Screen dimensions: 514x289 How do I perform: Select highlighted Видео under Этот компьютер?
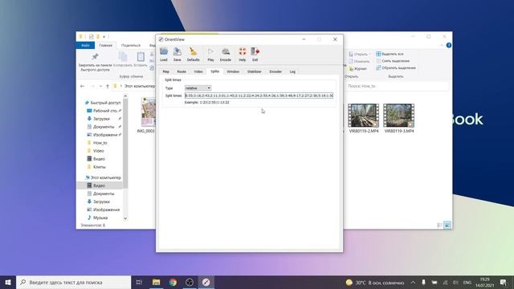(x=99, y=185)
